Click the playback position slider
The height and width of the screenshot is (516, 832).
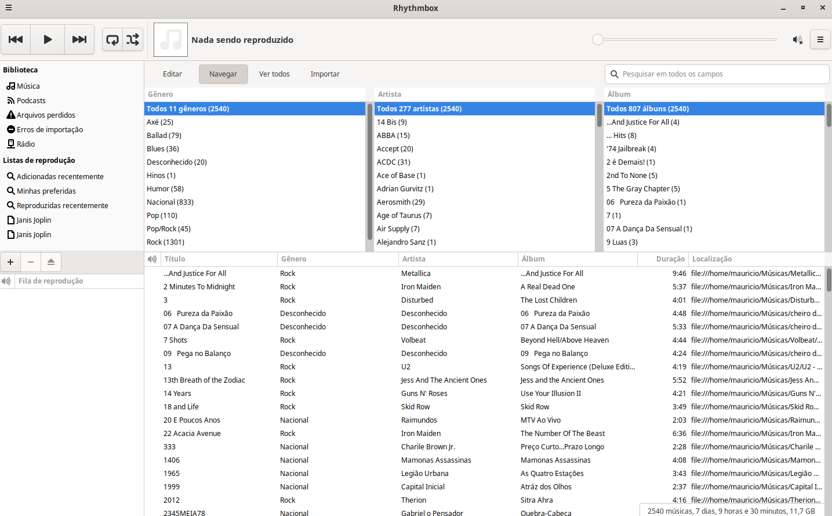pos(684,39)
